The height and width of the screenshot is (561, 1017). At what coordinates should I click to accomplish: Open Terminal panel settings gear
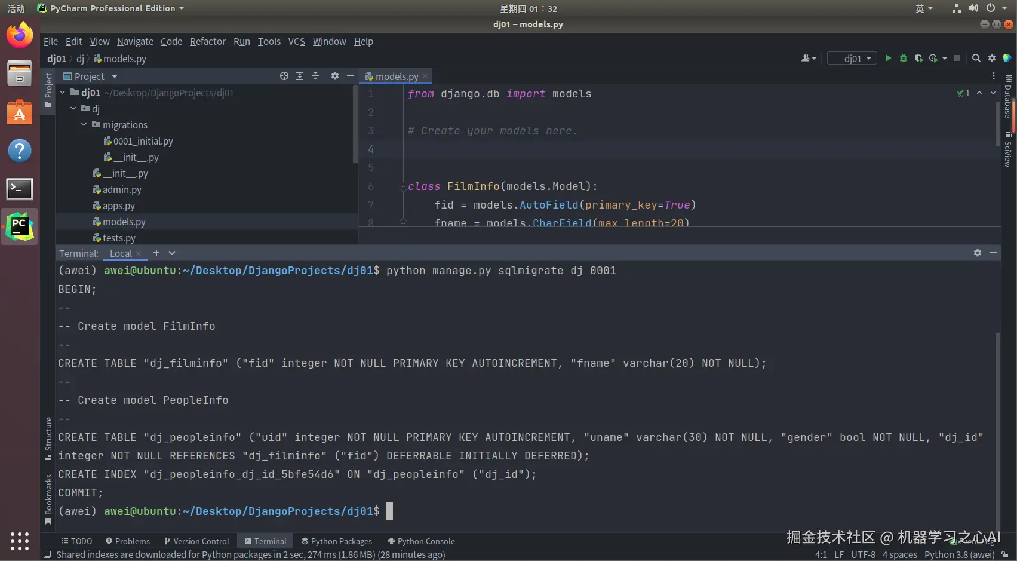(978, 253)
